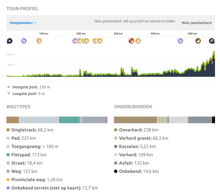This screenshot has width=220, height=192.
Task: Click the first purple unknown-terrain marker
Action: (x=24, y=41)
